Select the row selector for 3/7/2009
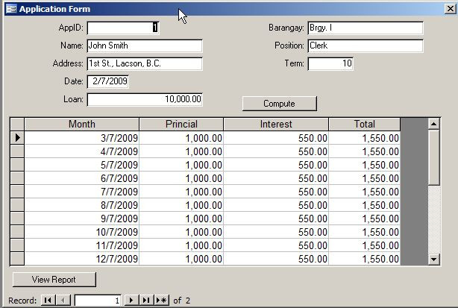Screen dimensions: 458x308 click(x=17, y=138)
